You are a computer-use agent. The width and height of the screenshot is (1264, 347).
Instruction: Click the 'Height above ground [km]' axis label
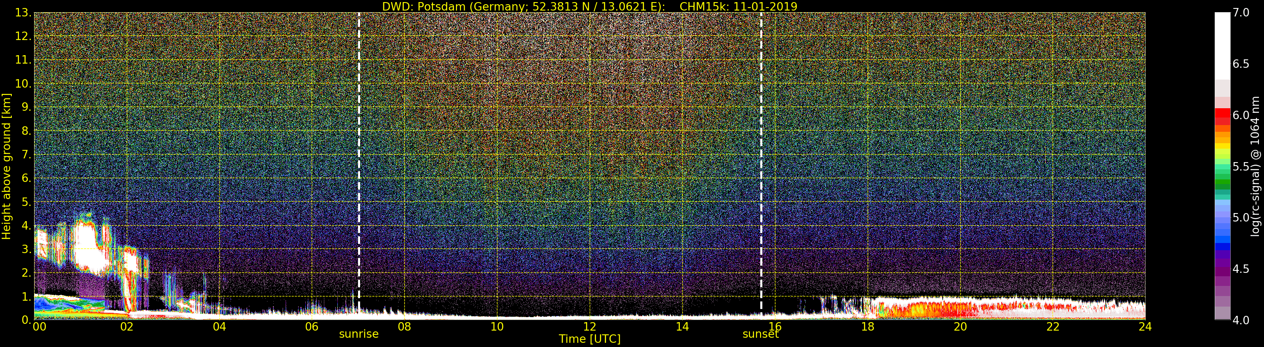click(x=6, y=166)
